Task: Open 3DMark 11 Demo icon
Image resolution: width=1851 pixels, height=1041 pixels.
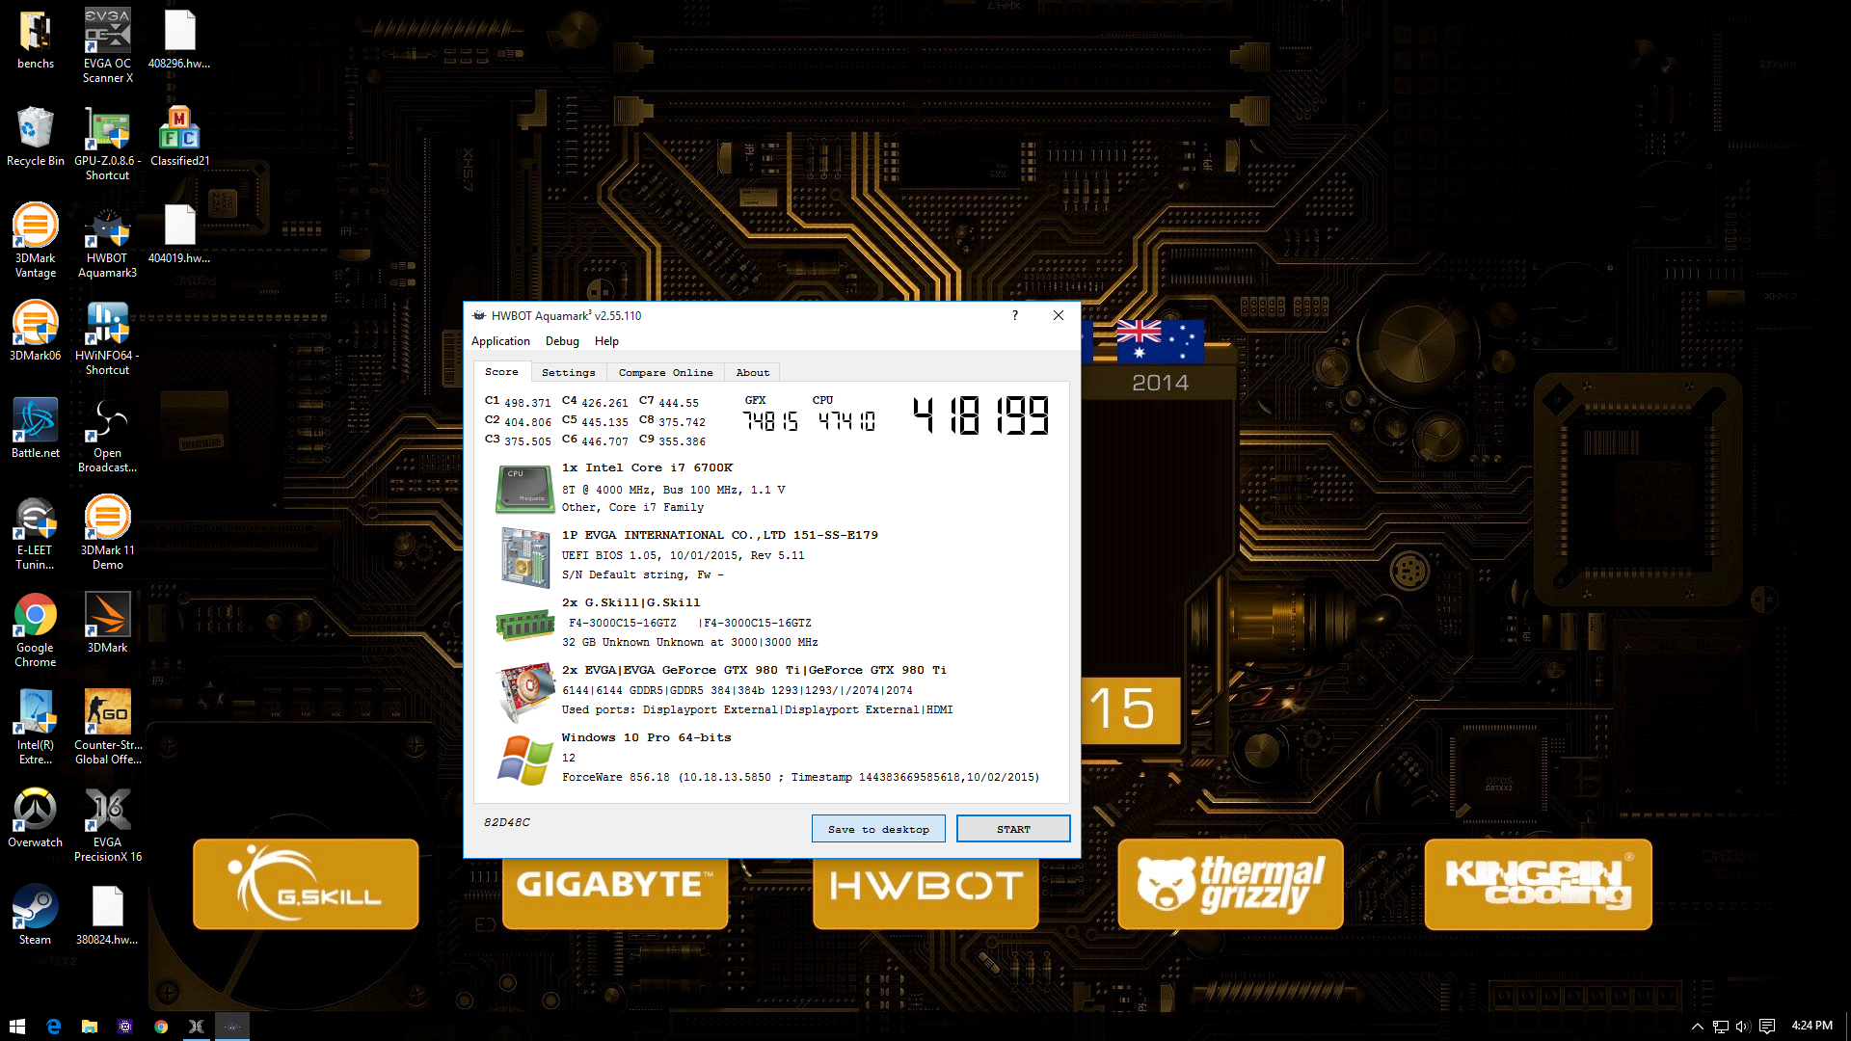Action: [107, 533]
